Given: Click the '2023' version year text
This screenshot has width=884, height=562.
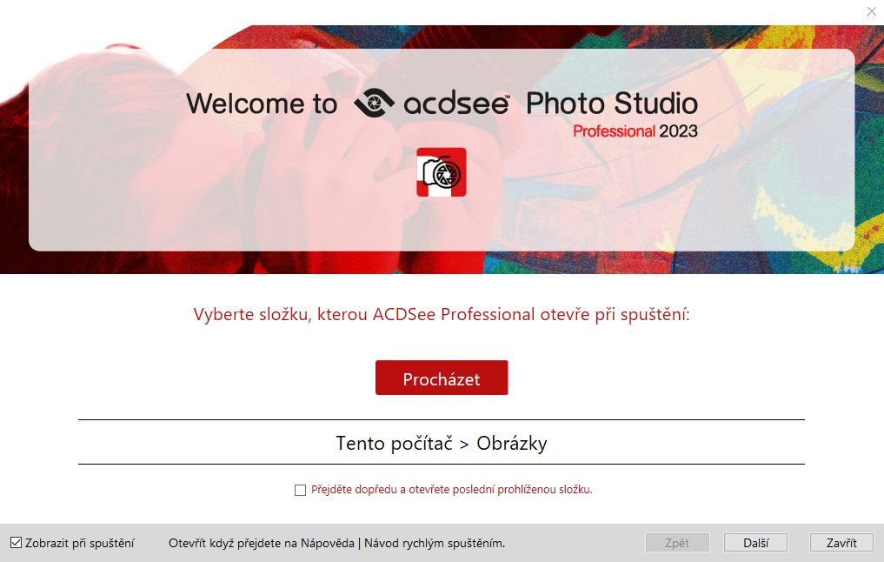Looking at the screenshot, I should 678,130.
